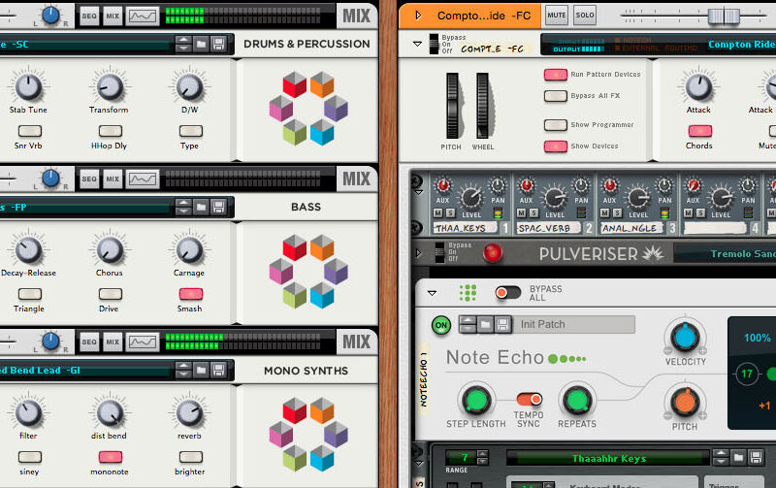776x488 pixels.
Task: Expand the Pulveriser device
Action: [x=419, y=253]
